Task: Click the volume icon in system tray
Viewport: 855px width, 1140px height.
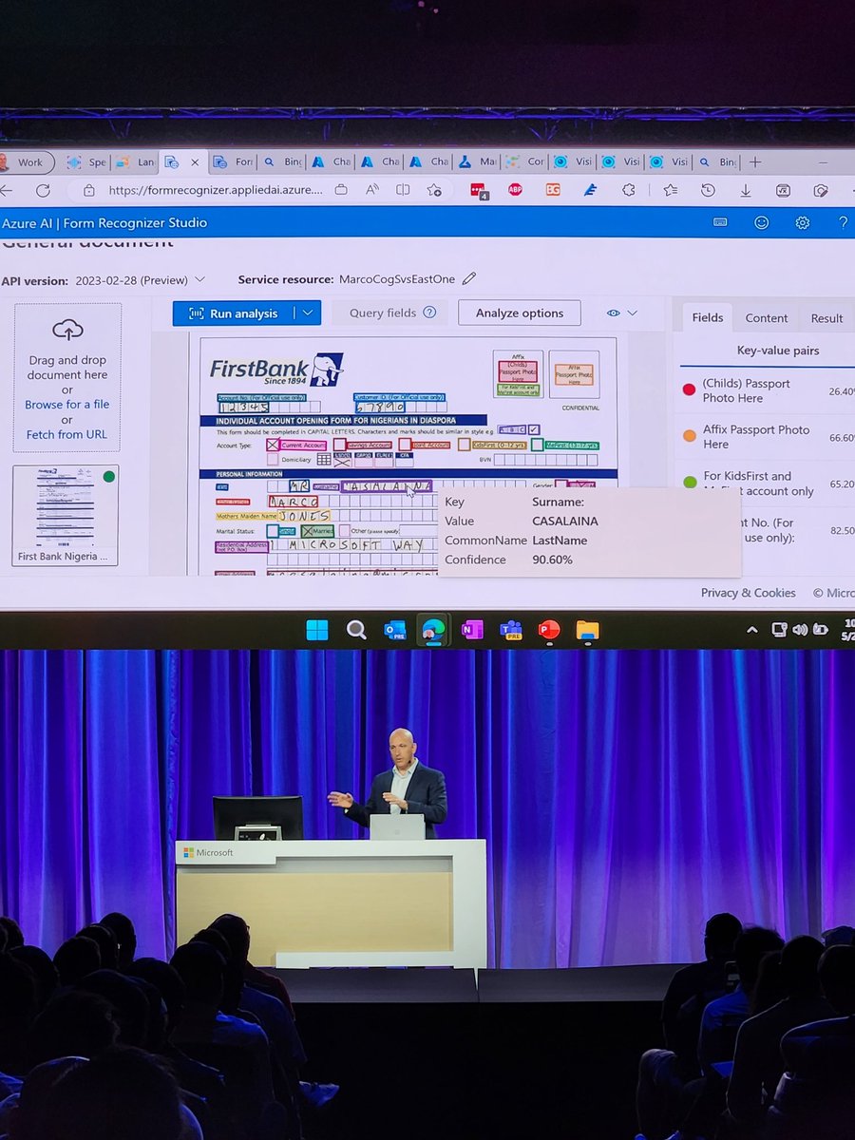Action: [799, 629]
